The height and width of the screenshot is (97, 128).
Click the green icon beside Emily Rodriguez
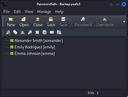(12, 47)
